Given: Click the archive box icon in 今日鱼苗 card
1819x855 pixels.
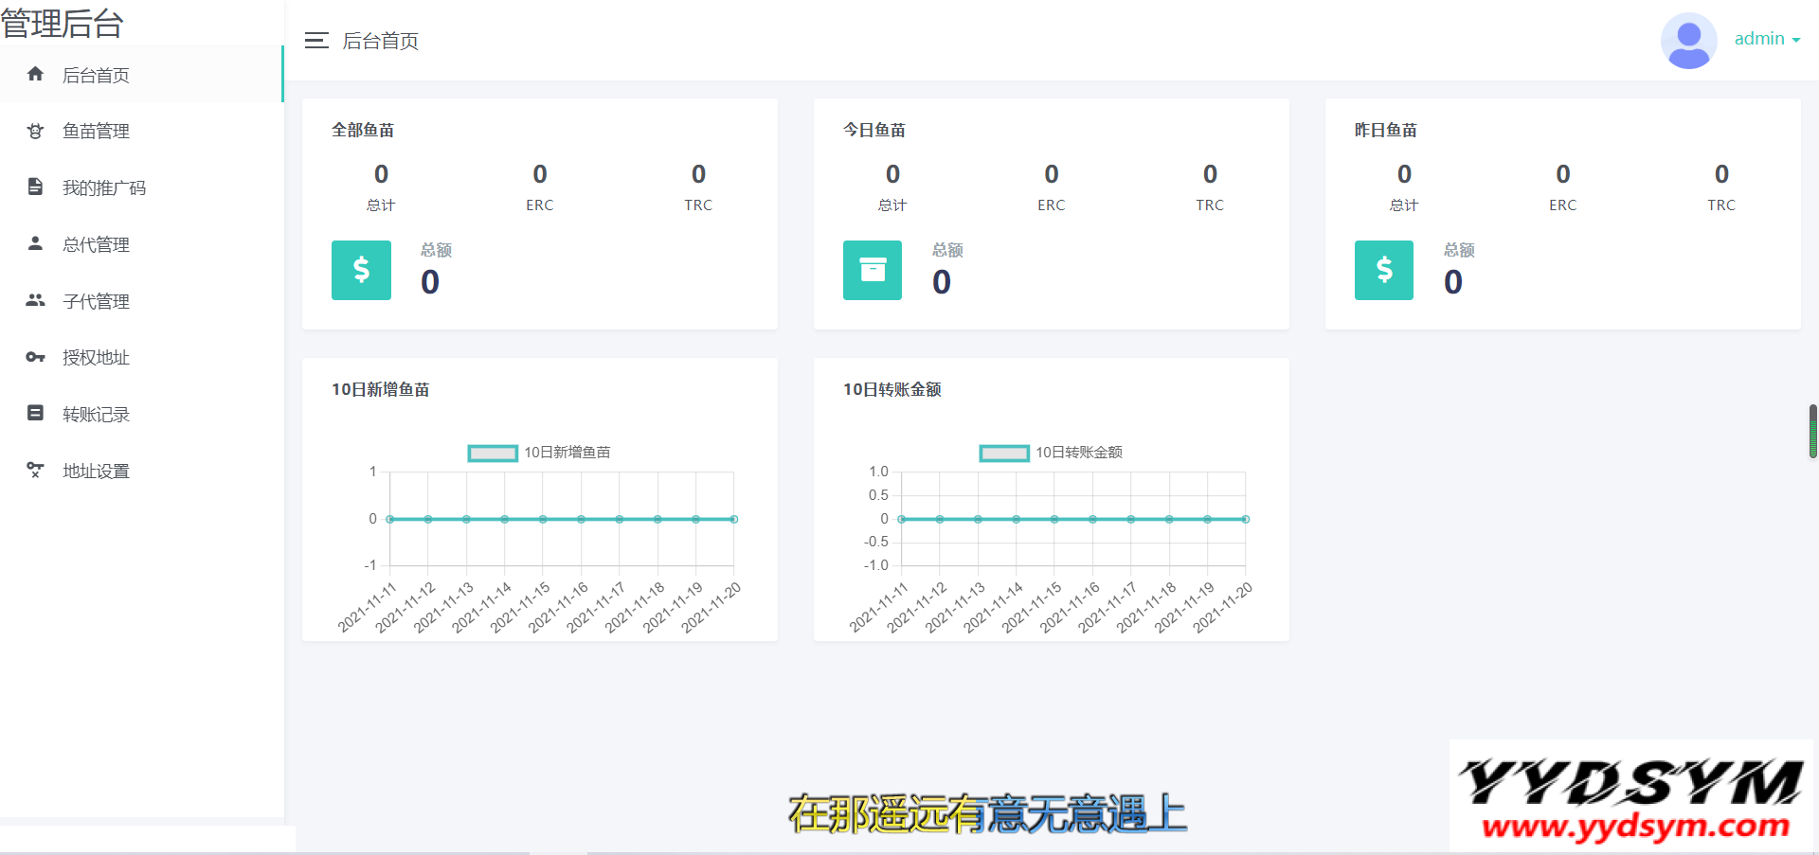Looking at the screenshot, I should [872, 270].
